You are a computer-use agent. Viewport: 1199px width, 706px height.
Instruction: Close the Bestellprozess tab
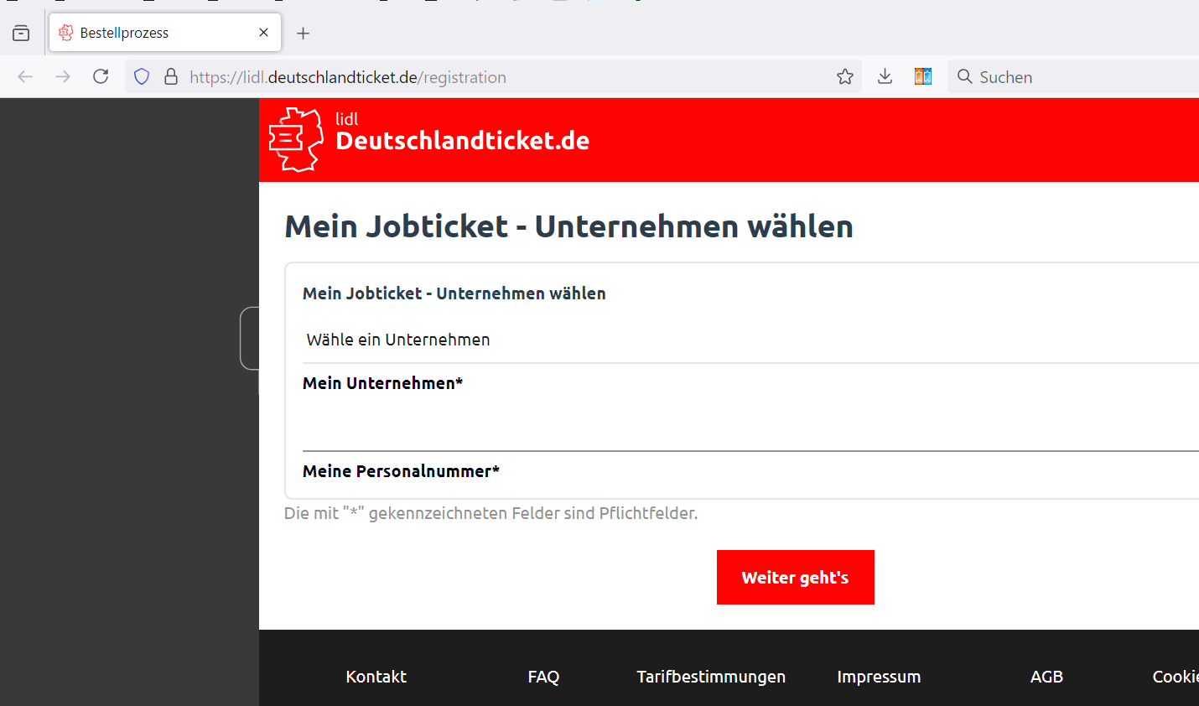263,33
